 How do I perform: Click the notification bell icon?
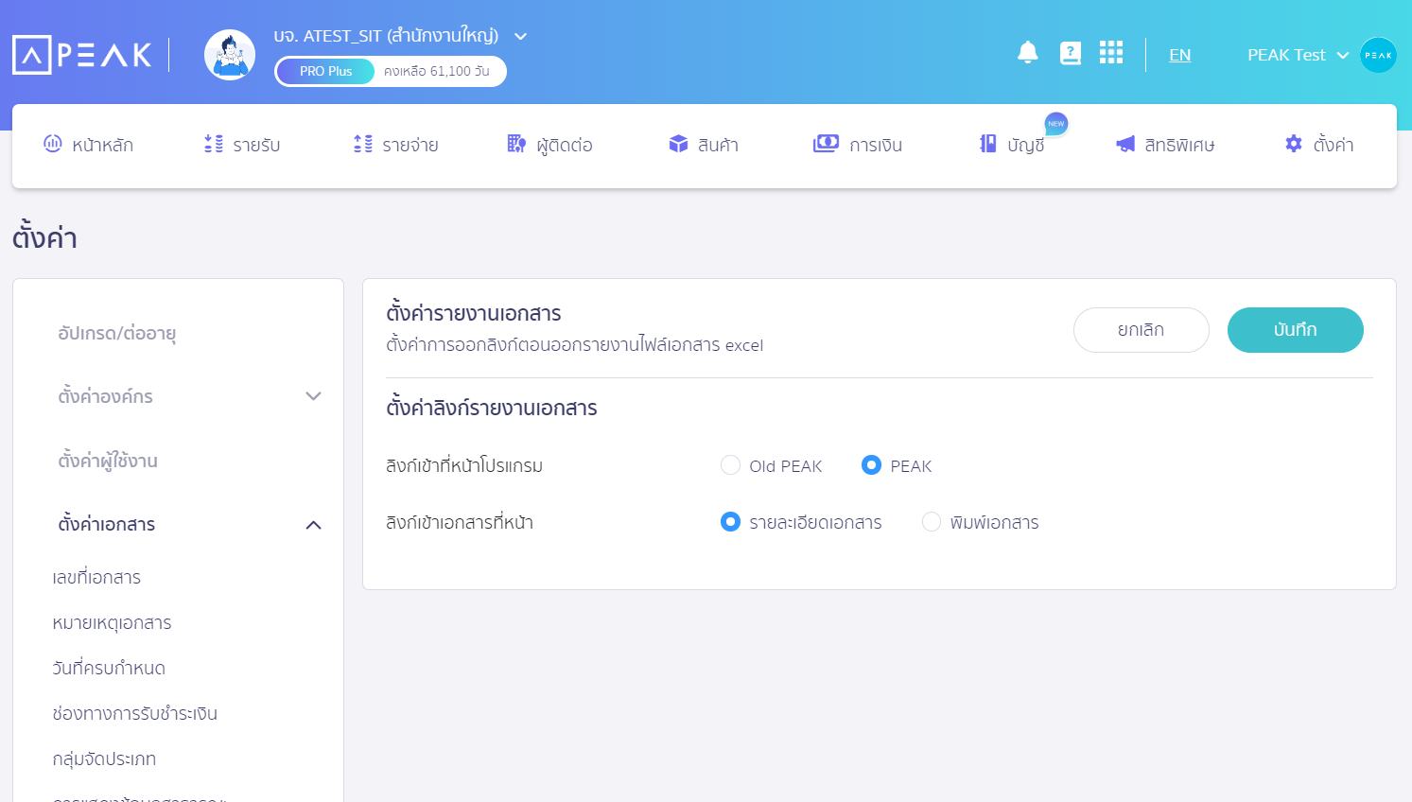1027,53
